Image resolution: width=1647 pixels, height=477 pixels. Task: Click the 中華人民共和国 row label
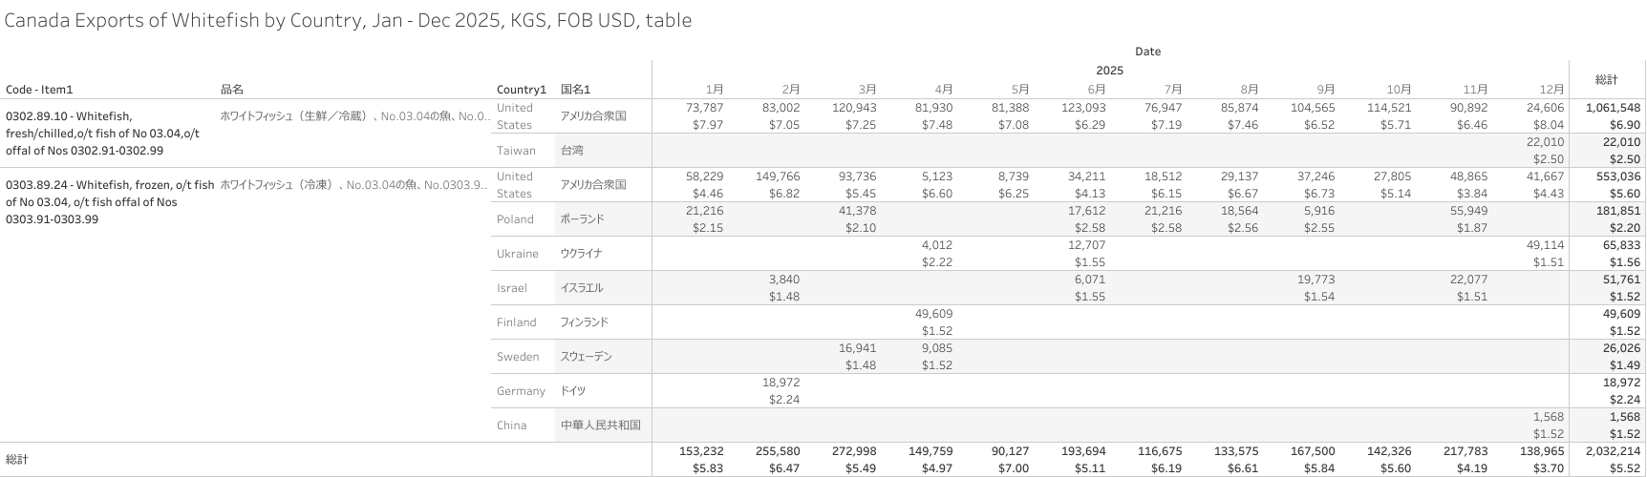600,425
